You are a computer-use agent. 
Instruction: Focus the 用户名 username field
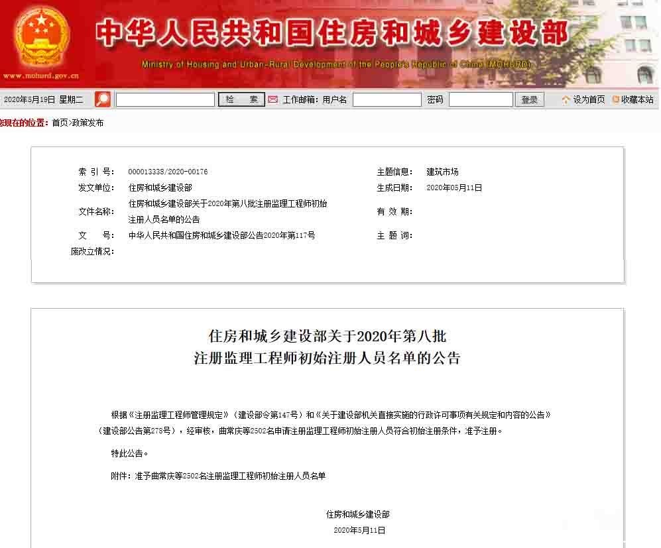[x=387, y=100]
